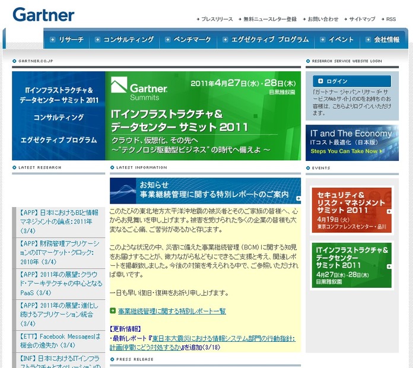This screenshot has width=413, height=368.
Task: Open 東日本大震災における情報システム部門の行動指針 link
Action: coord(202,343)
